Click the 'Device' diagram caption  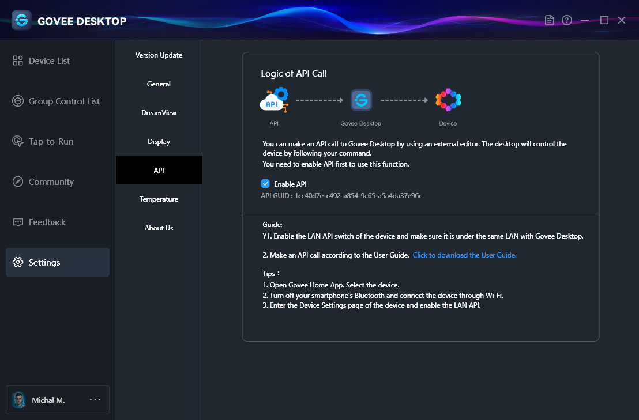pyautogui.click(x=448, y=123)
